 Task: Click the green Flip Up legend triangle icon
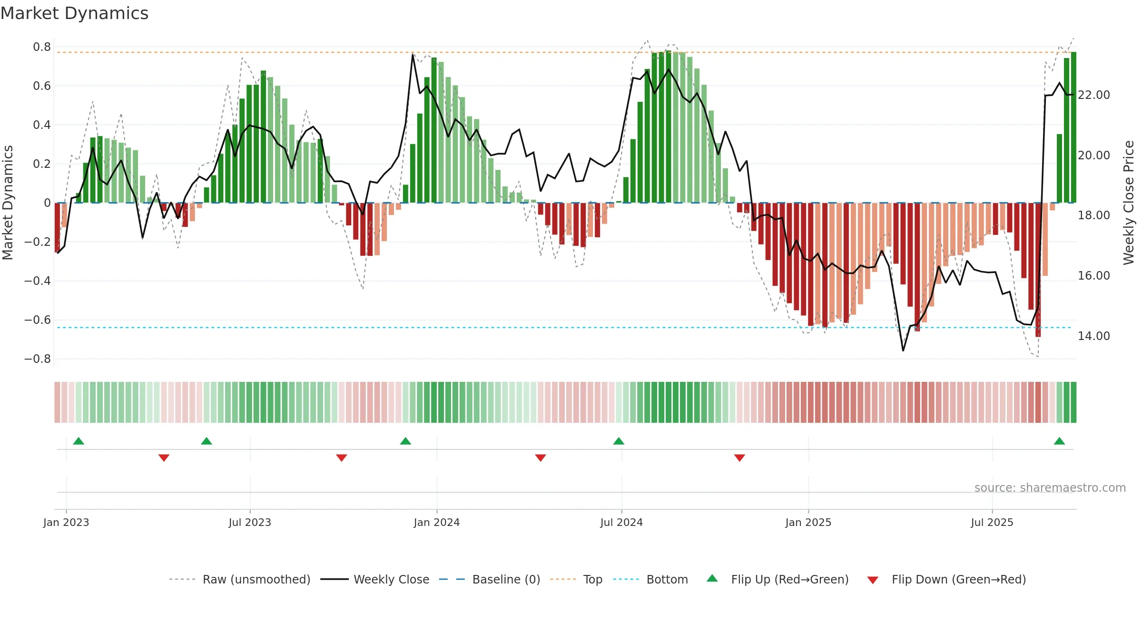712,578
